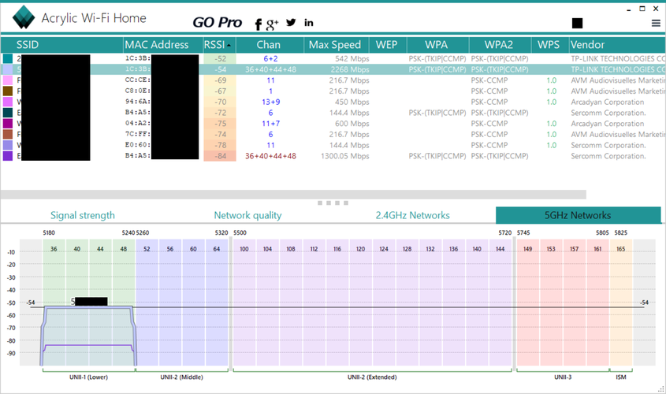Screen dimensions: 666x394
Task: Click the Vendor column header
Action: (587, 45)
